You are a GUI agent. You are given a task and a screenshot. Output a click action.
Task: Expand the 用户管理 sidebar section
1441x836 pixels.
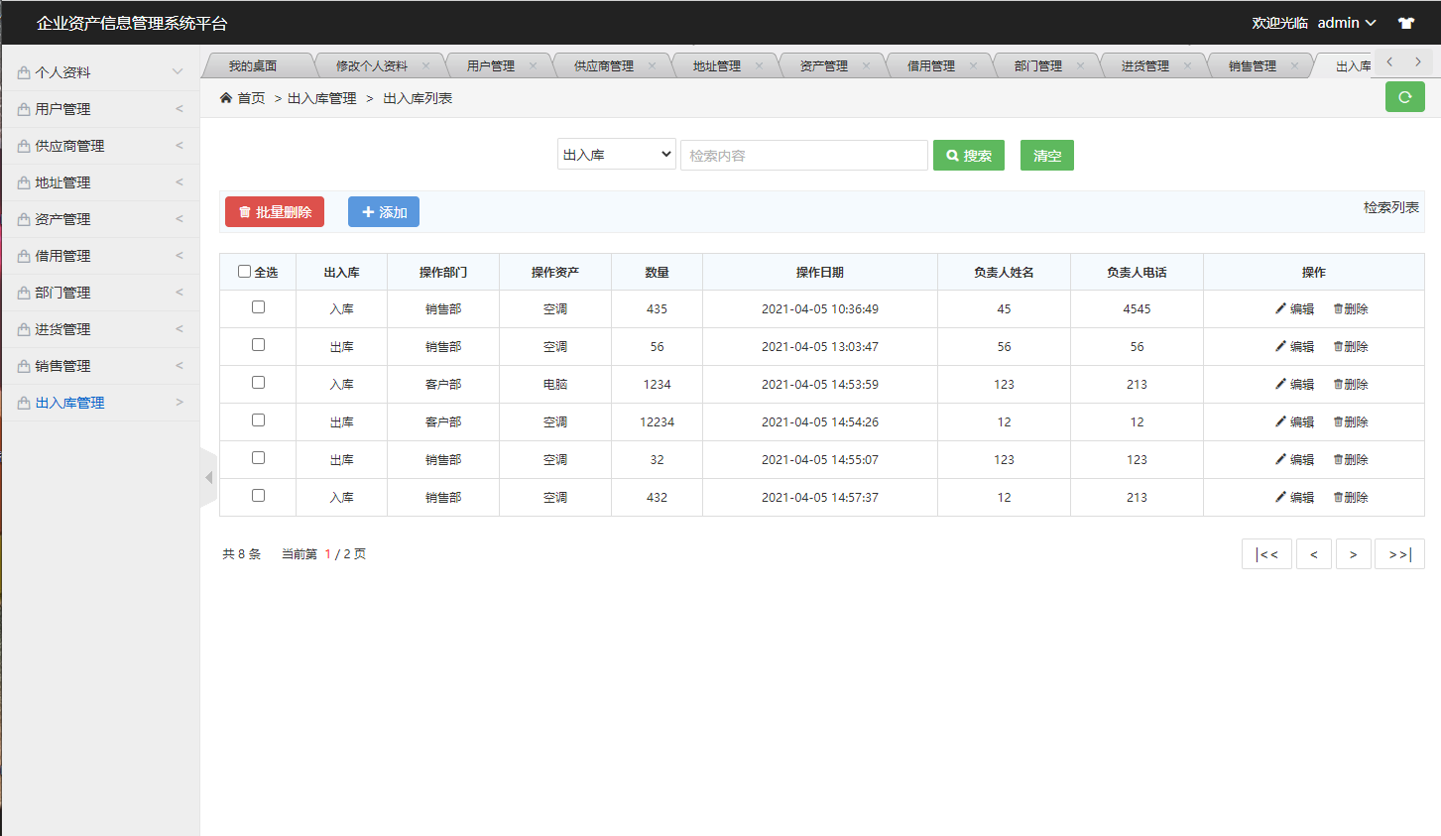[x=99, y=108]
